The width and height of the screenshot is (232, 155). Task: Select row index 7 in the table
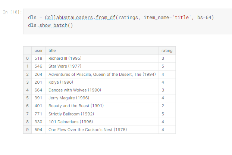click(x=27, y=114)
